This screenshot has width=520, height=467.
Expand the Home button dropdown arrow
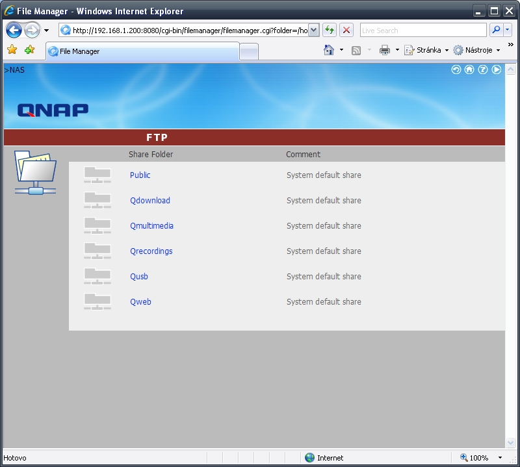pos(341,50)
